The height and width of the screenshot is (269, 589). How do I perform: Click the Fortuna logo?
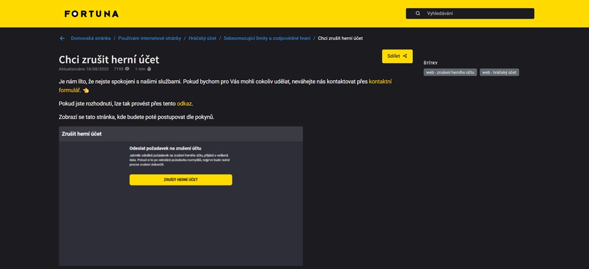[x=91, y=14]
